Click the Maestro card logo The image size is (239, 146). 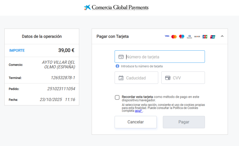tap(182, 37)
